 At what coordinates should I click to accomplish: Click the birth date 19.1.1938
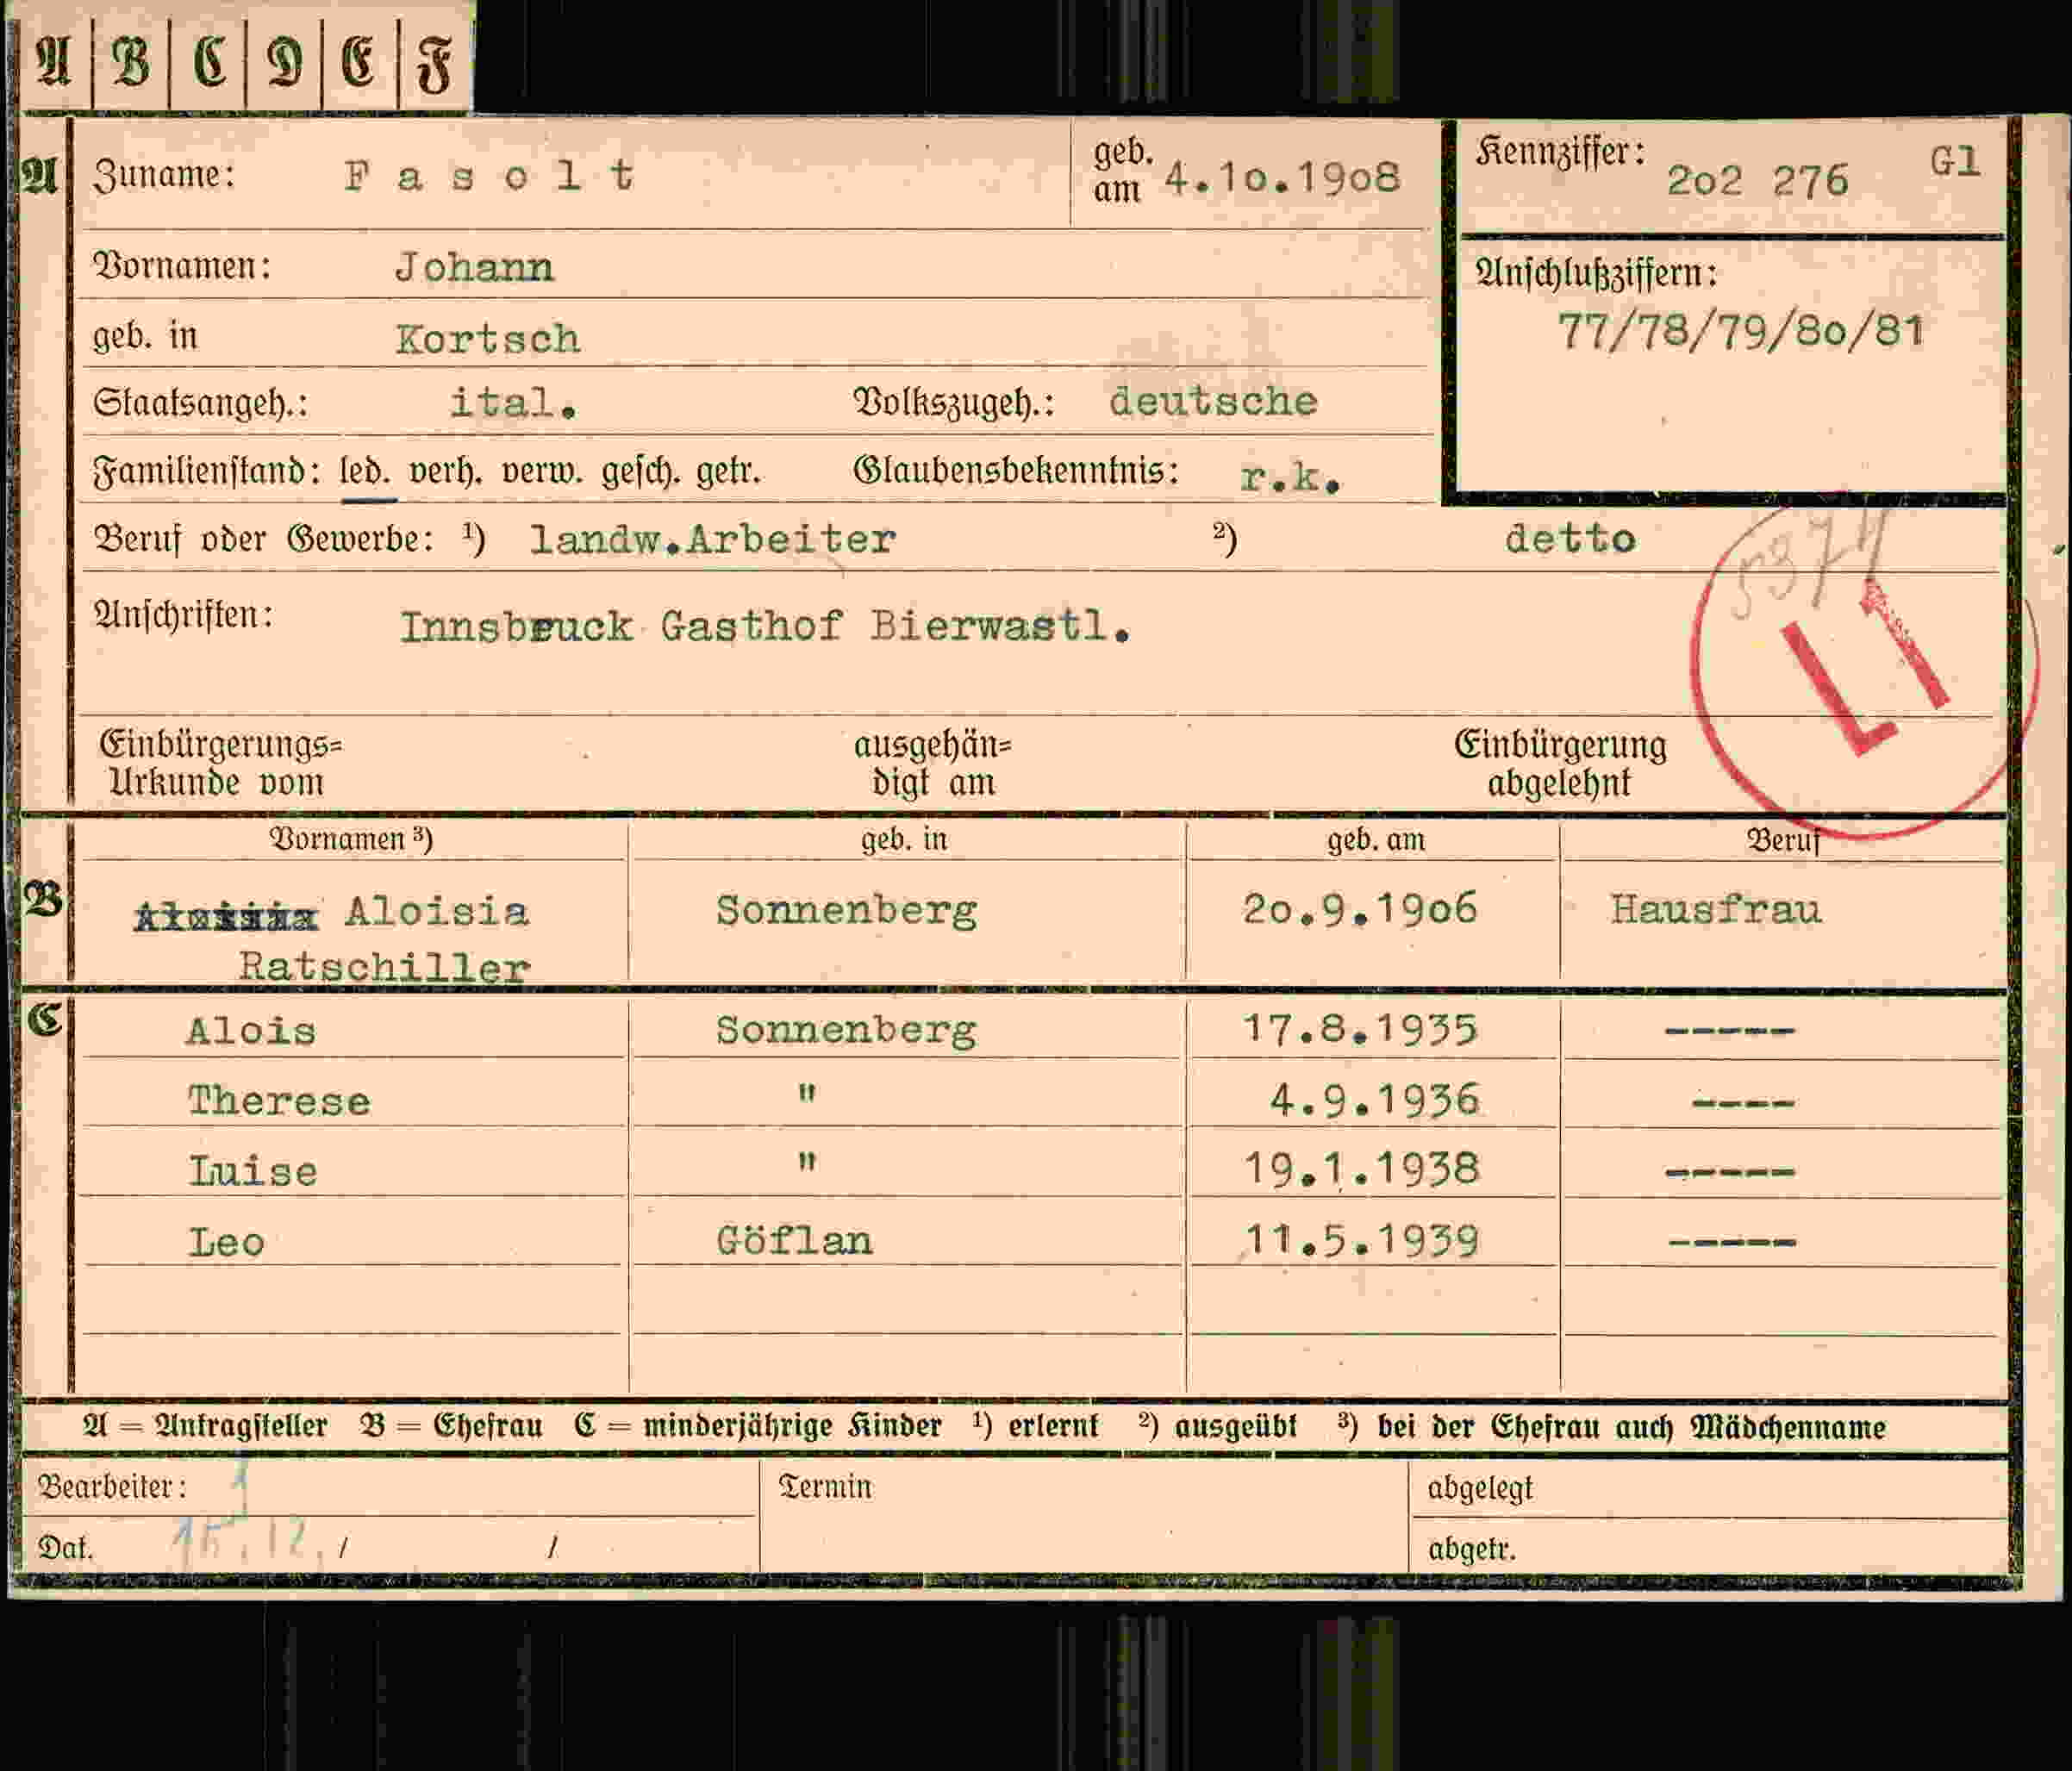point(1361,1169)
